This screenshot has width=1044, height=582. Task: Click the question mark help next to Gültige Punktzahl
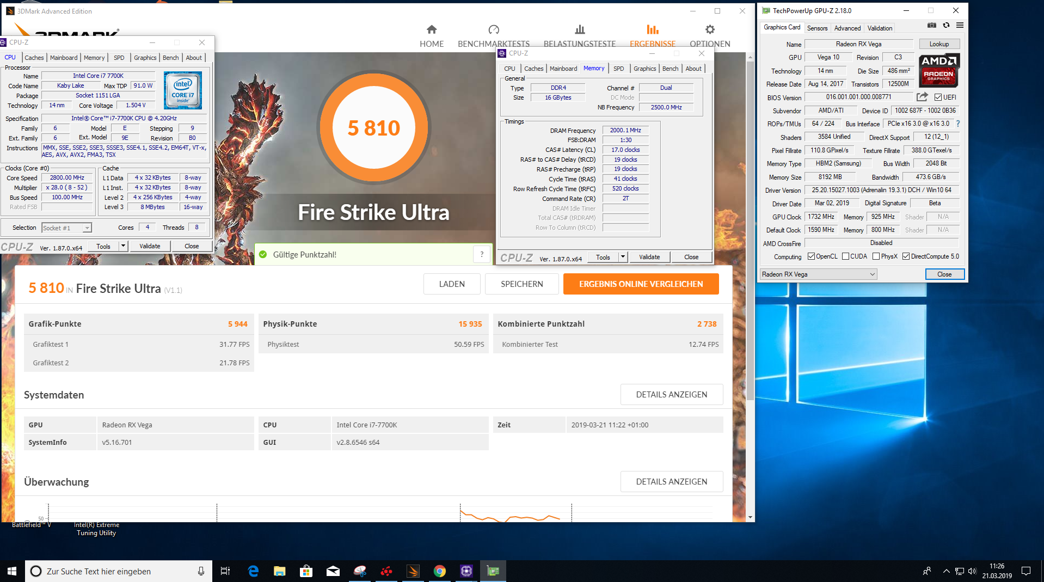tap(482, 254)
